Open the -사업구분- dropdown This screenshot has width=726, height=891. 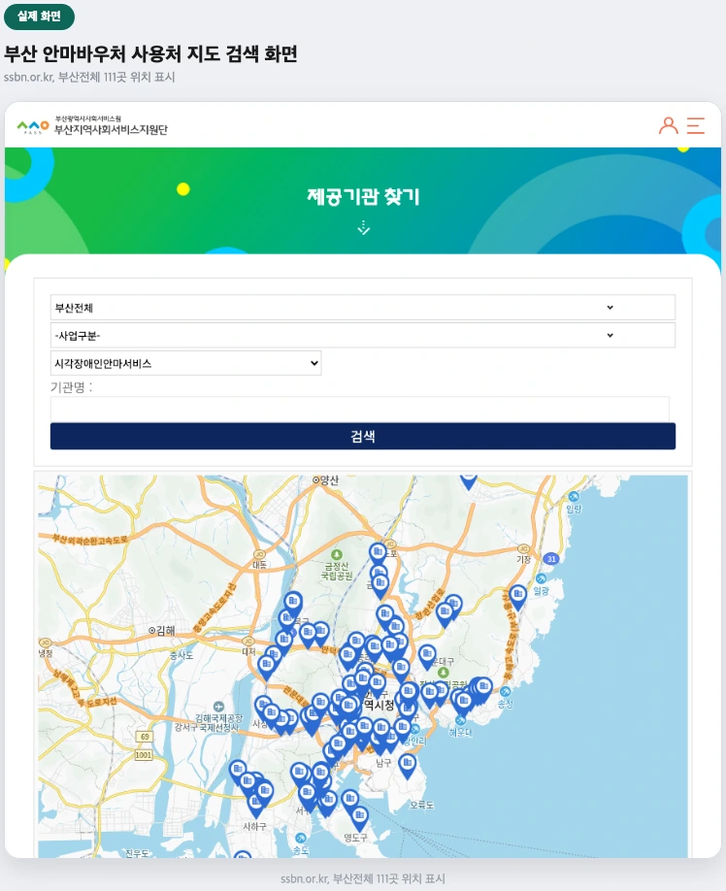point(362,335)
